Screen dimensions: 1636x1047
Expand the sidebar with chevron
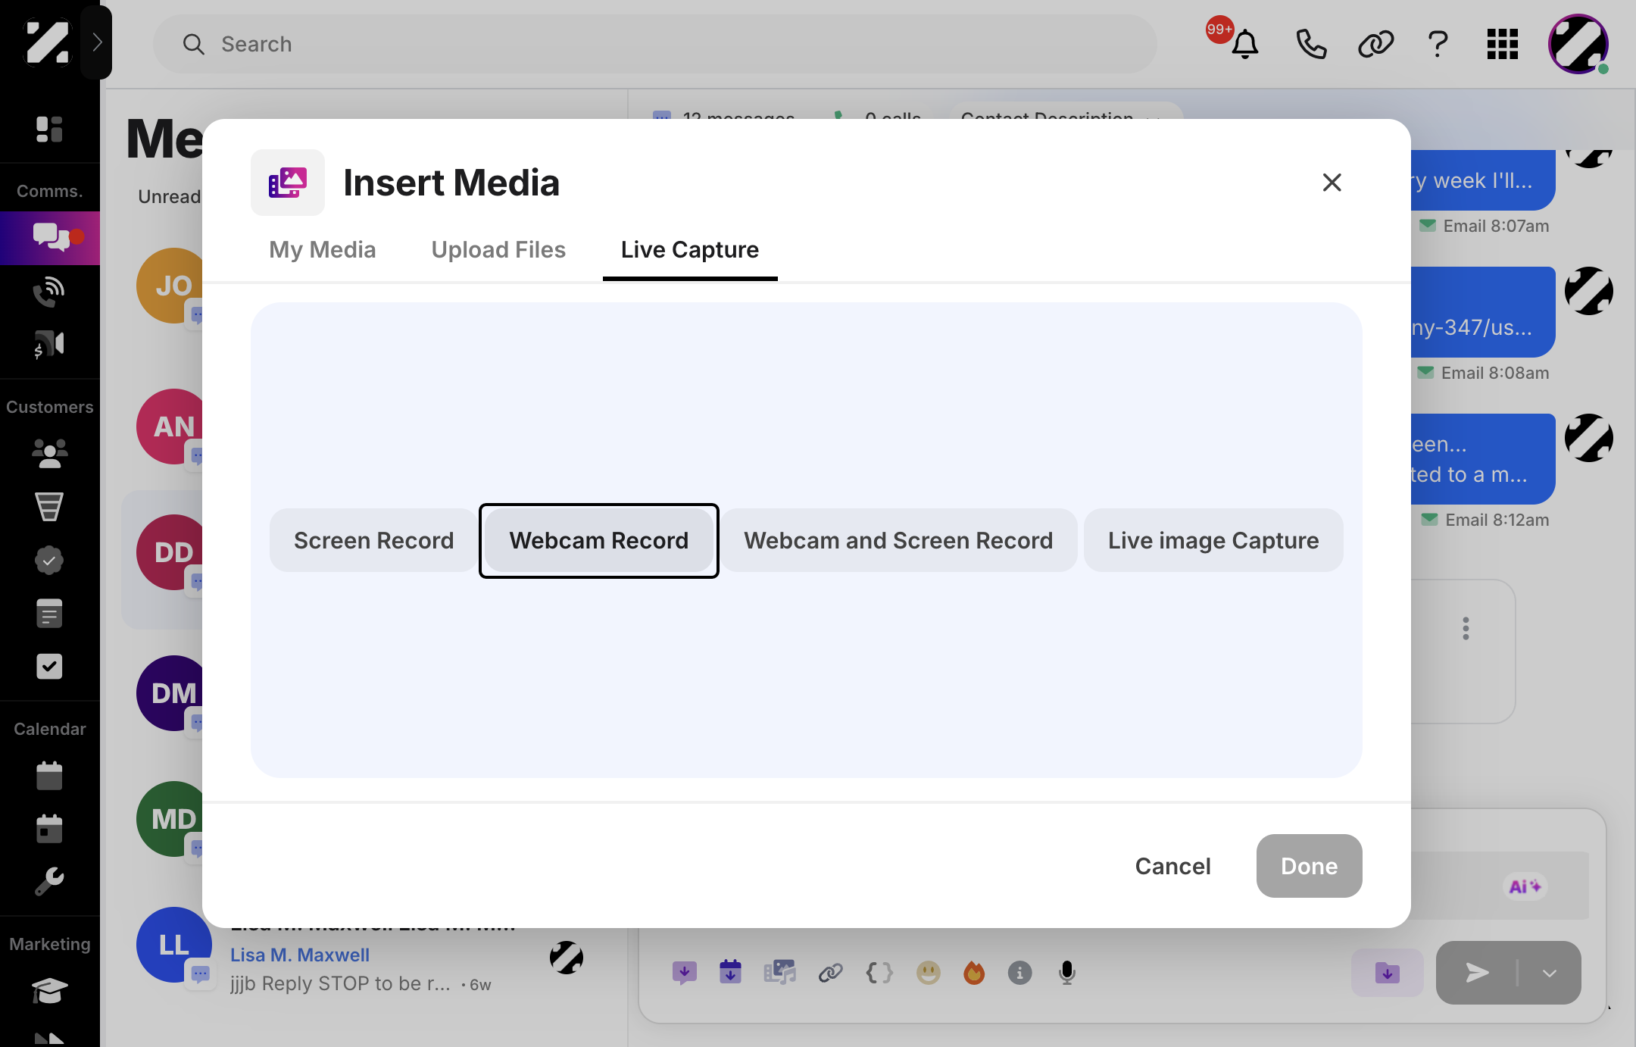coord(96,42)
